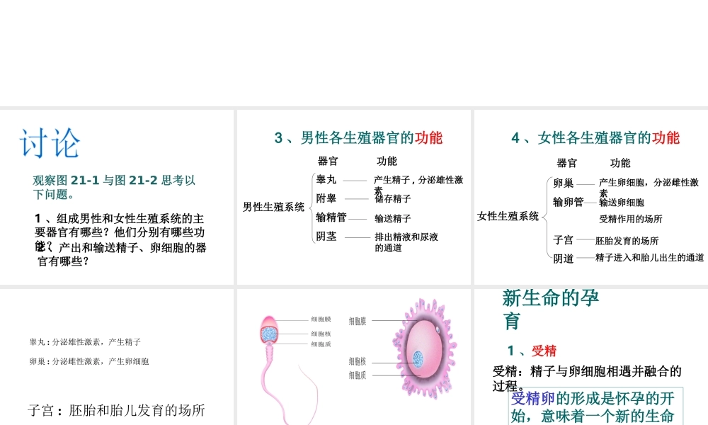This screenshot has height=425, width=708.
Task: Click the title 3、男性各生殖器官的功能
Action: tap(358, 137)
